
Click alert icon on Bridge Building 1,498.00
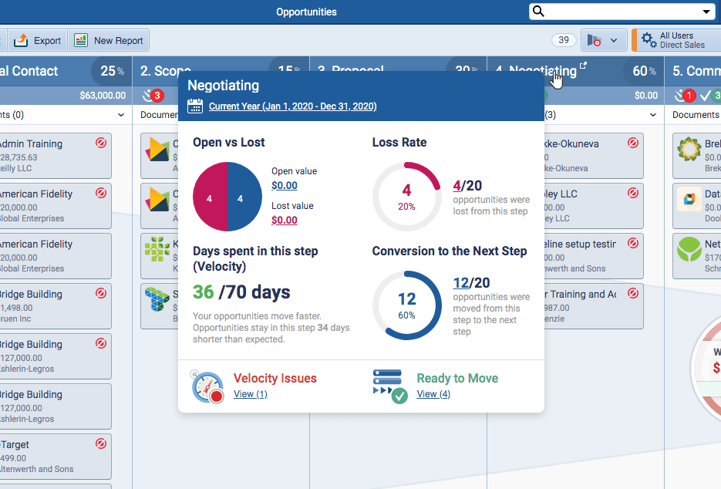pos(101,293)
